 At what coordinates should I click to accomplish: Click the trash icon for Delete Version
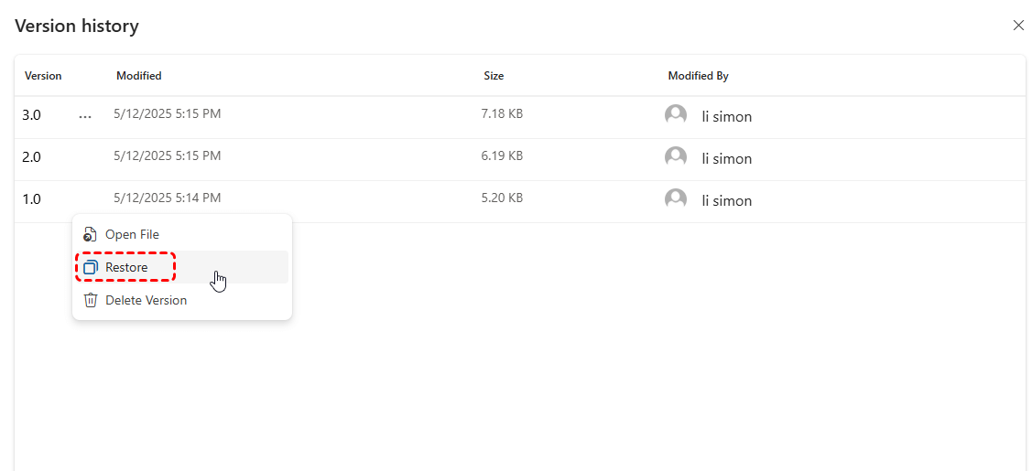[90, 300]
